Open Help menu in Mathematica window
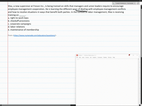Image resolution: width=142 pixels, height=106 pixels. coord(114,57)
